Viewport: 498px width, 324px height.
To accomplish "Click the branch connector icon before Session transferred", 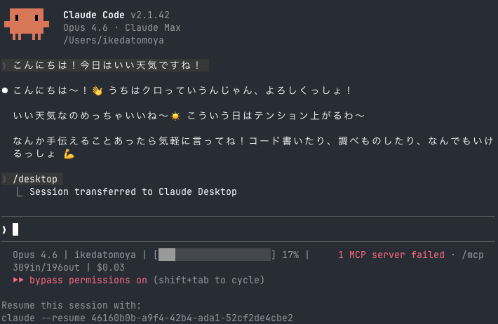I will pyautogui.click(x=19, y=192).
